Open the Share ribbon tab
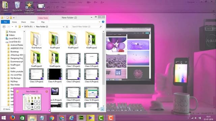The height and width of the screenshot is (121, 216). [x=23, y=22]
